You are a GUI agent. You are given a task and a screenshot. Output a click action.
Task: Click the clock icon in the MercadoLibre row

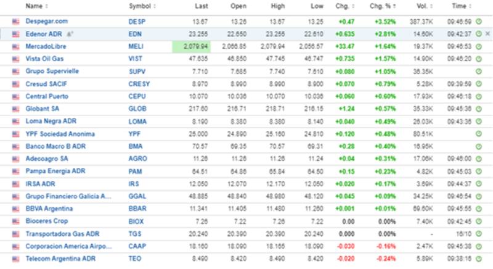pyautogui.click(x=479, y=46)
